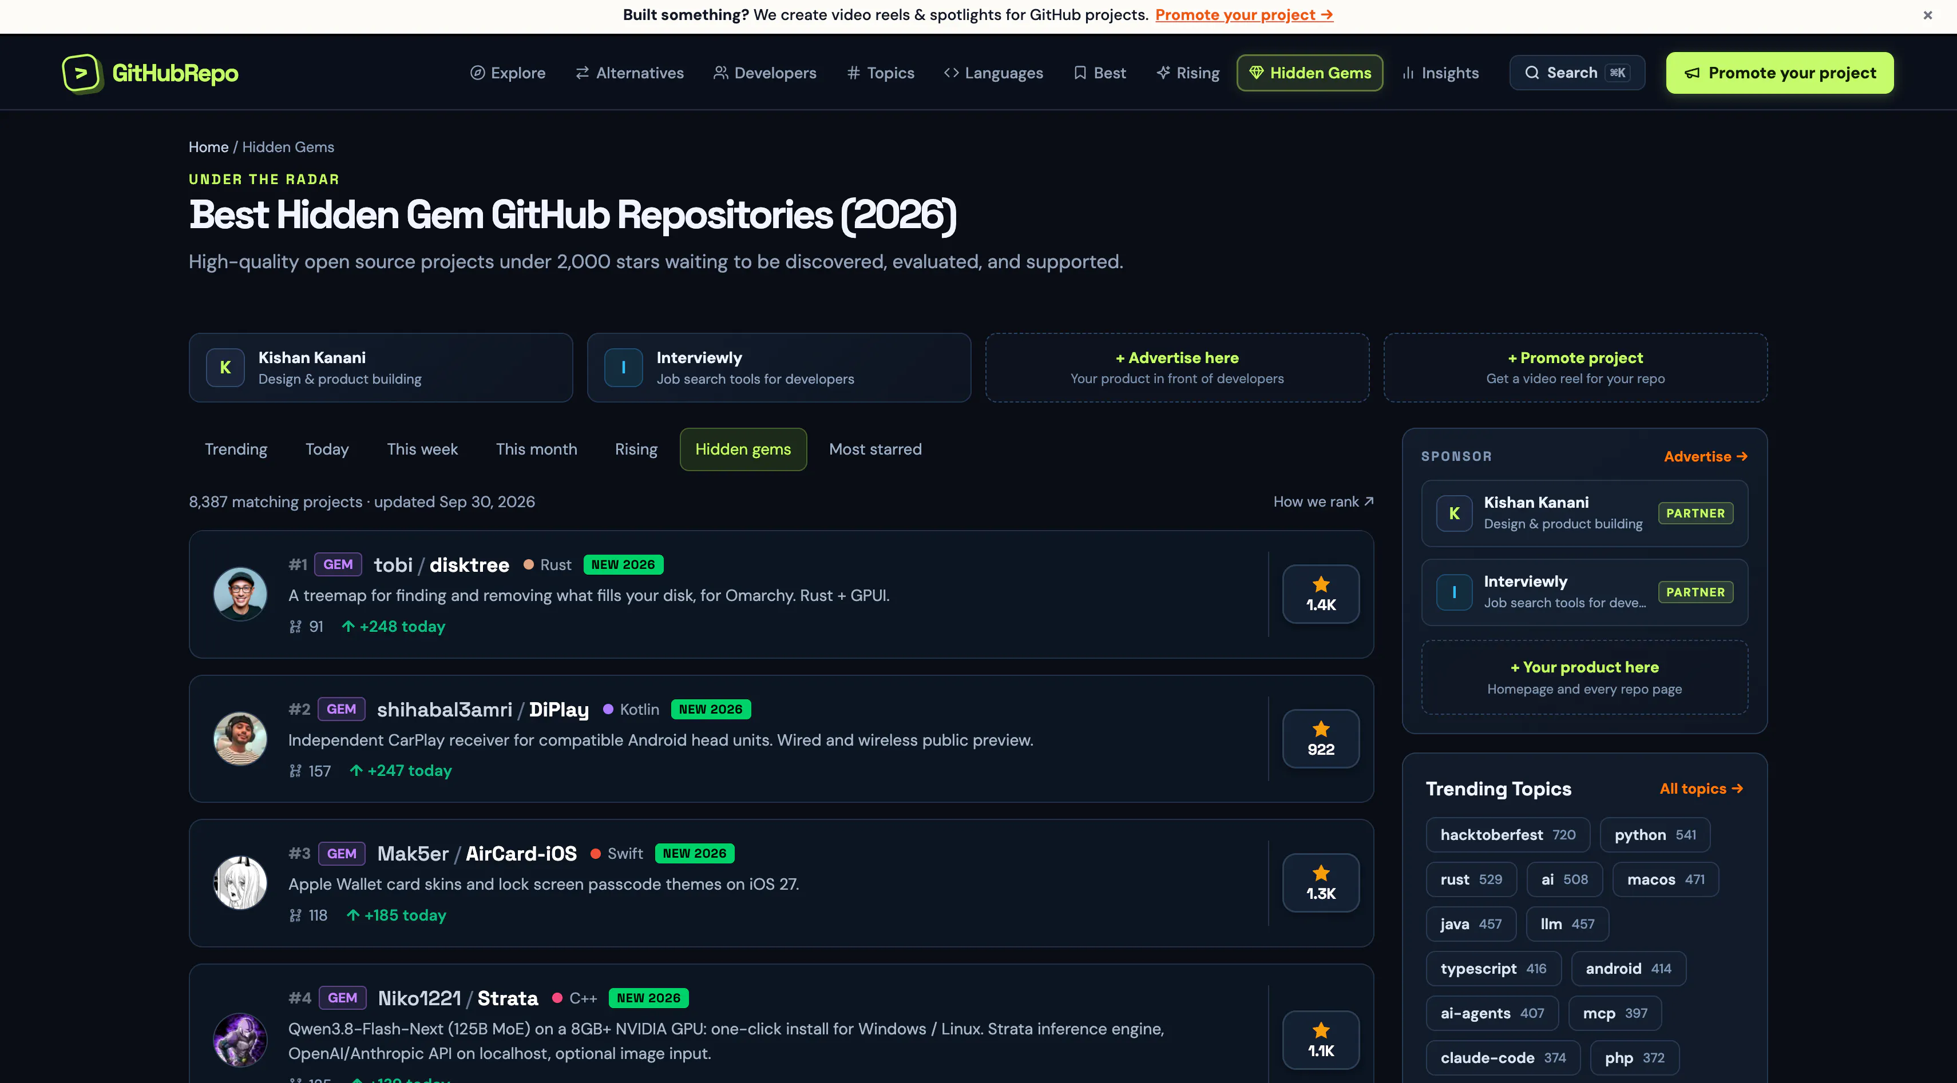Click the Search field with magnifier
The width and height of the screenshot is (1957, 1083).
click(1577, 73)
